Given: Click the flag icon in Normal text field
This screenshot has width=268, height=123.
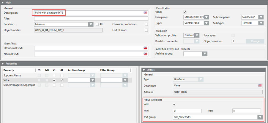Looking at the screenshot, I should coord(145,54).
